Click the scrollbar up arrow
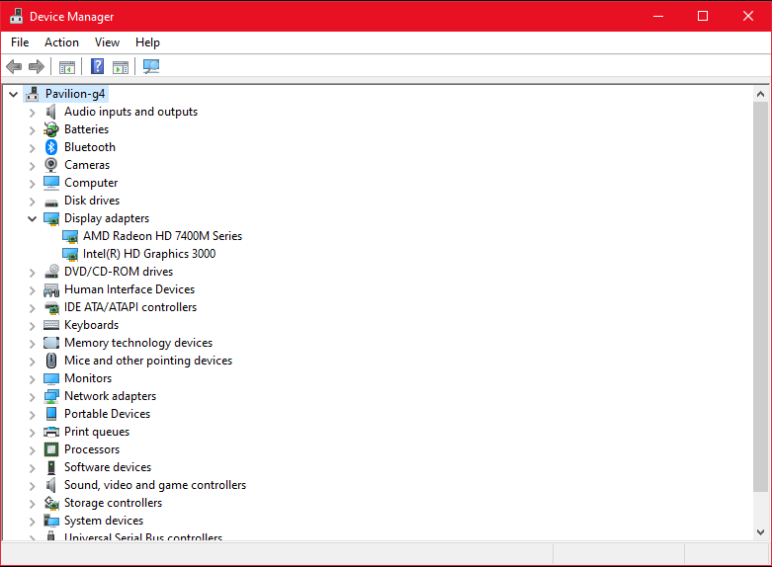The height and width of the screenshot is (567, 772). (x=760, y=94)
